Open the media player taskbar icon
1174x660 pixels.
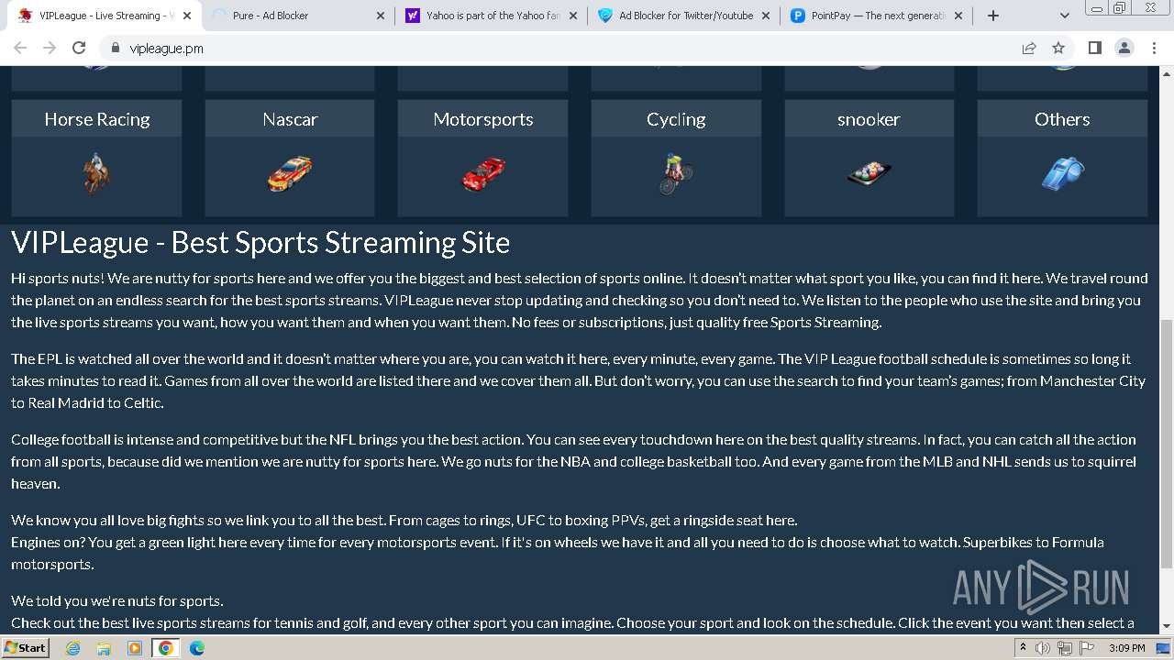(135, 648)
